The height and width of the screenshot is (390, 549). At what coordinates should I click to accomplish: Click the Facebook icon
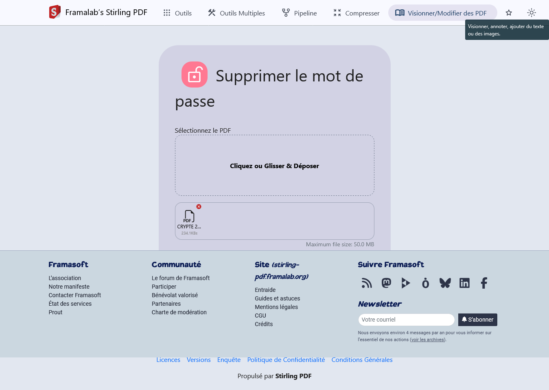tap(484, 283)
